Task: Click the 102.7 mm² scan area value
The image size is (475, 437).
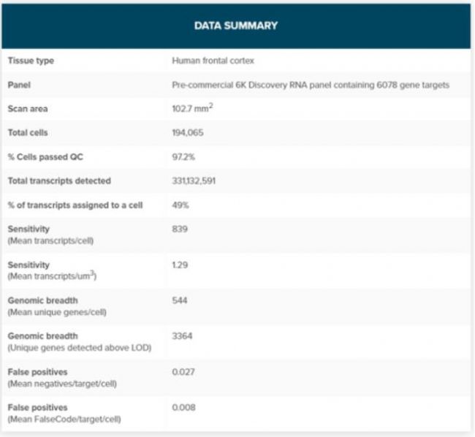Action: [x=192, y=108]
